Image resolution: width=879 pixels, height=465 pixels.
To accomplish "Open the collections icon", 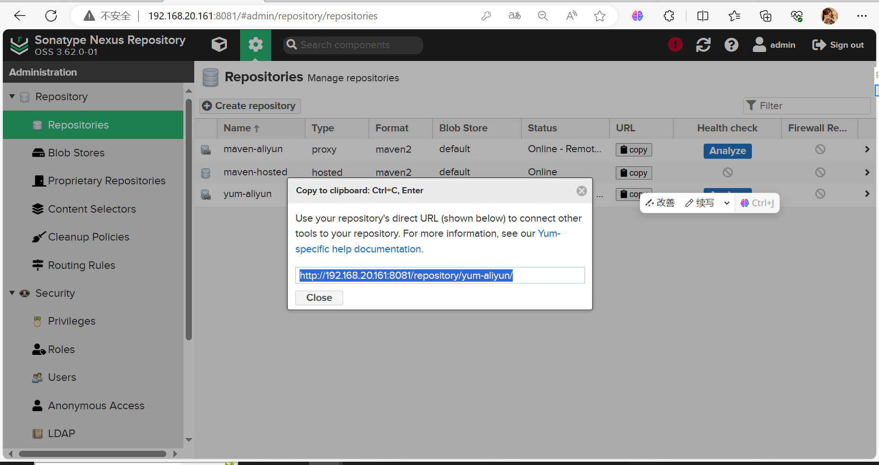I will click(766, 16).
